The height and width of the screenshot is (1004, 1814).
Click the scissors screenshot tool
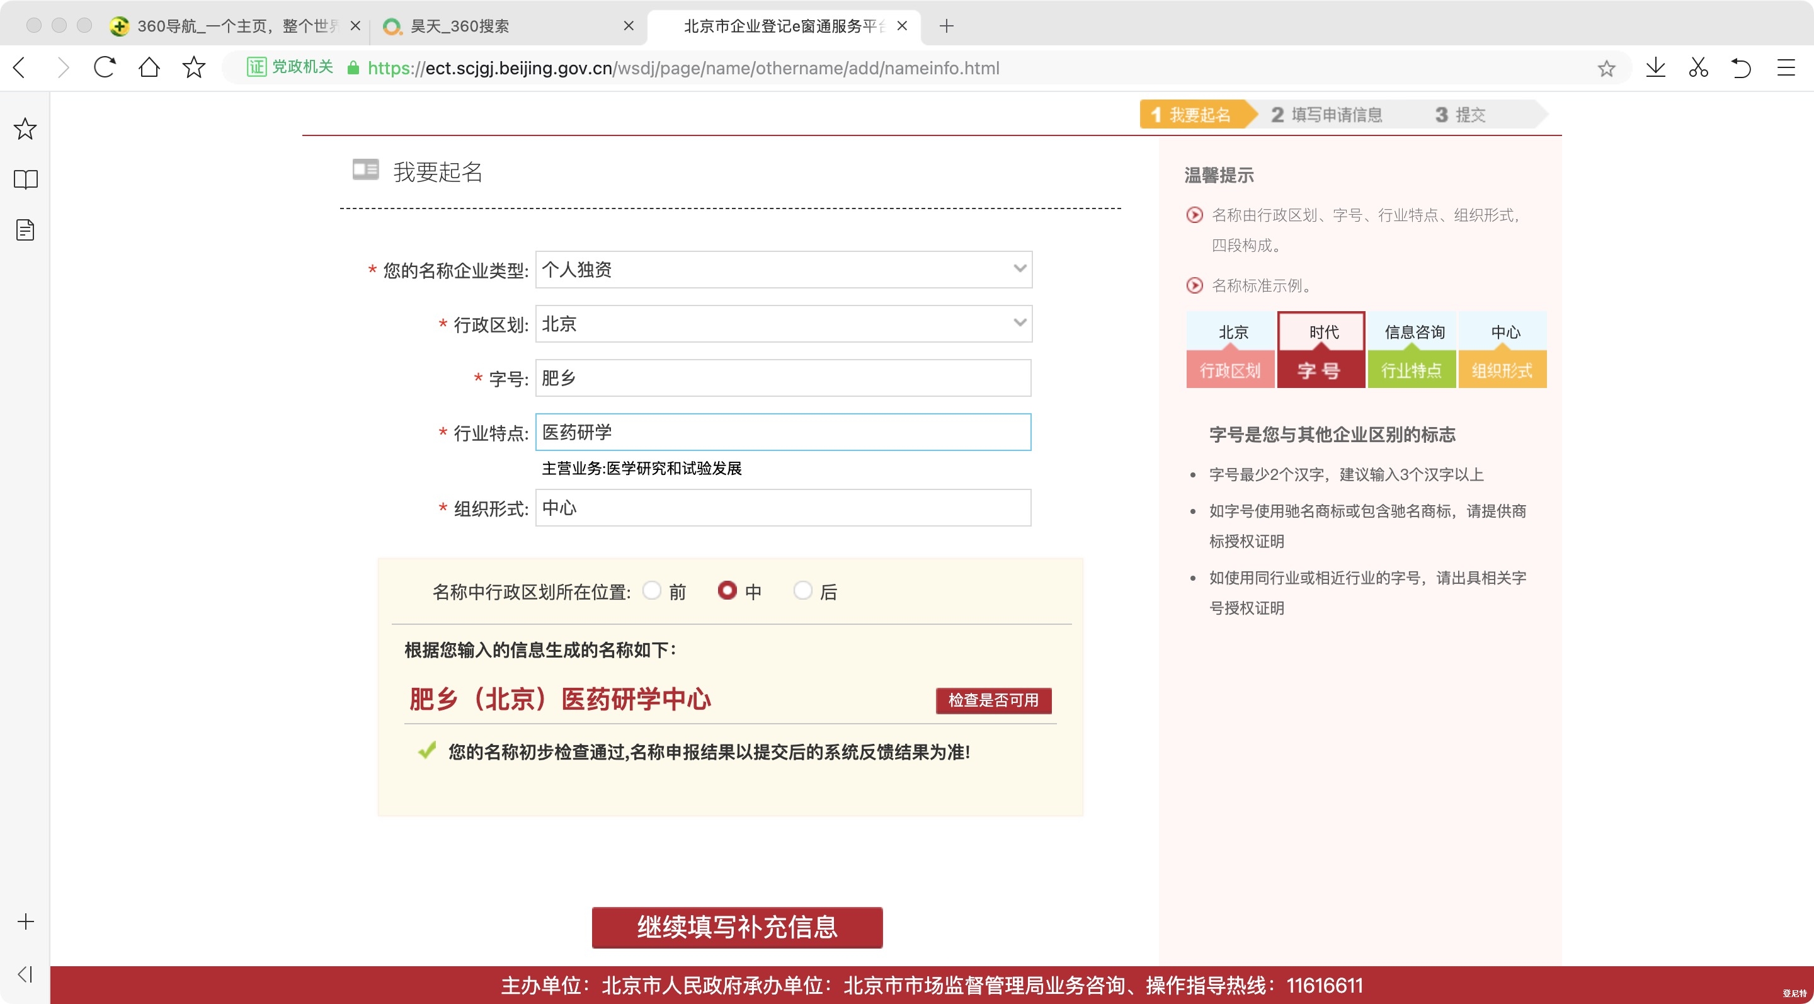point(1699,67)
